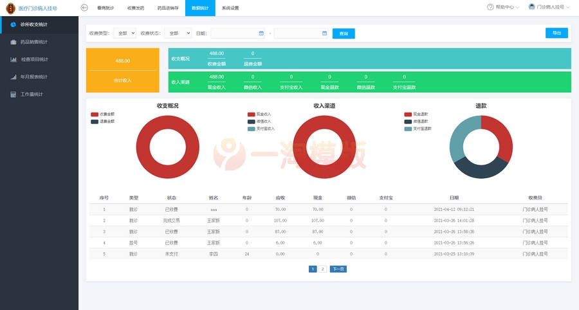
Task: Click the 导出 export button
Action: [x=556, y=33]
